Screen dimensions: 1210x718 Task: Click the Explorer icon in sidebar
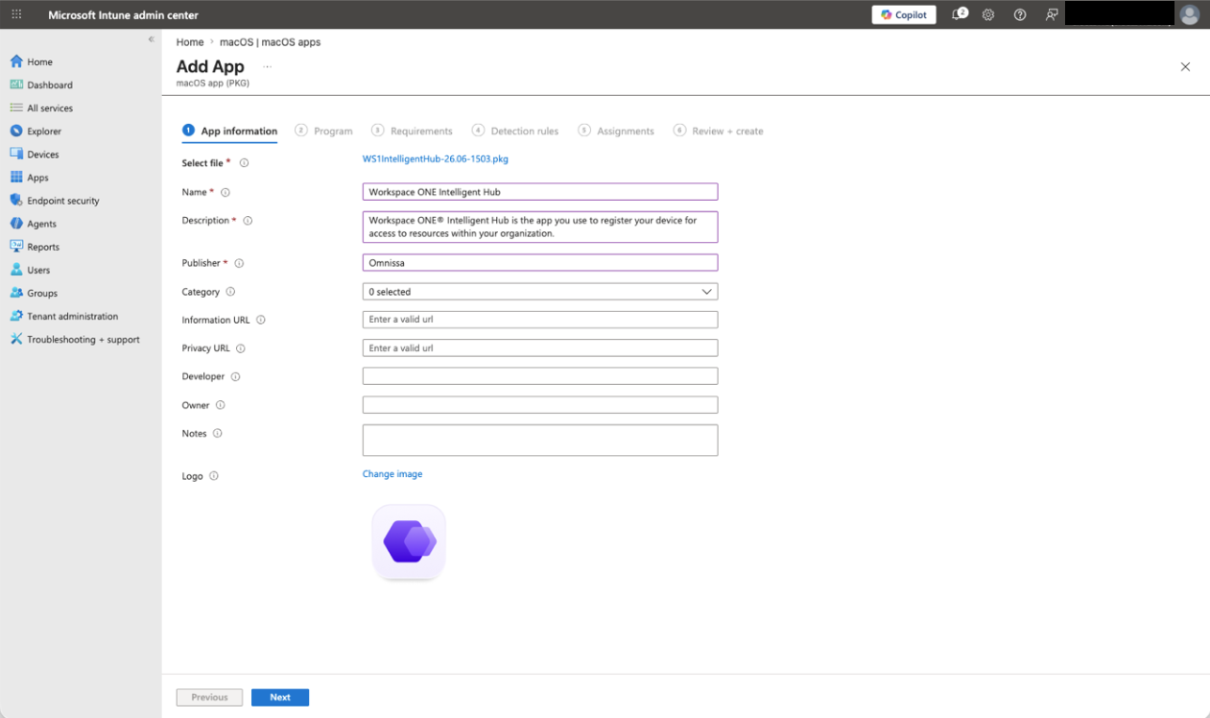16,131
